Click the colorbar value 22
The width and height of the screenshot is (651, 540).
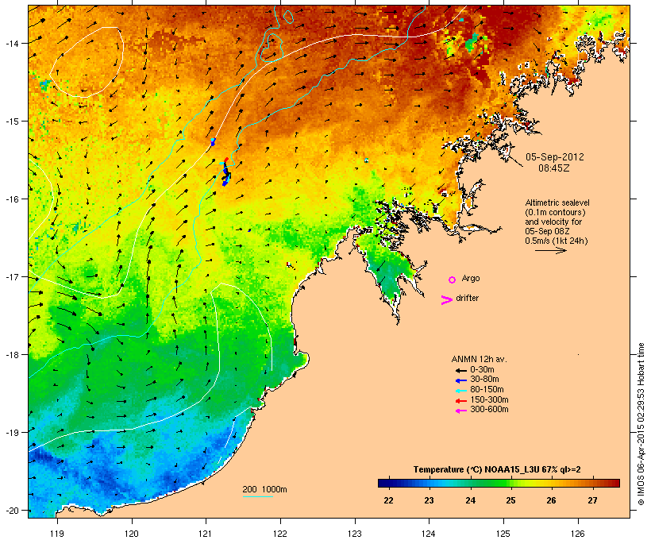click(x=388, y=500)
